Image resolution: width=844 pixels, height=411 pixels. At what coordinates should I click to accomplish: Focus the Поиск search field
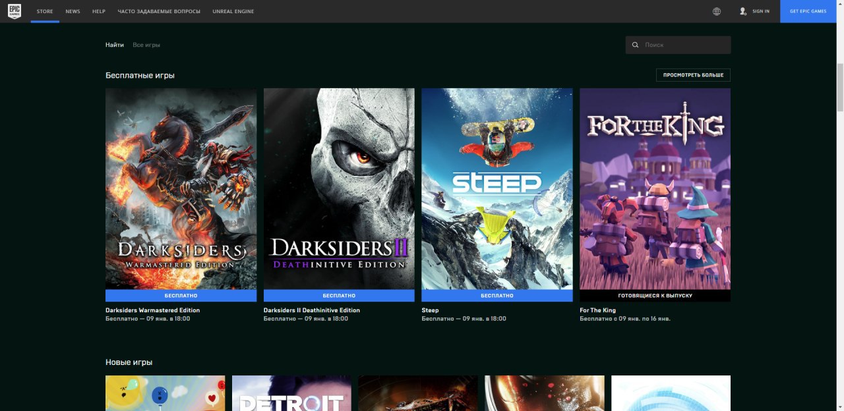678,45
